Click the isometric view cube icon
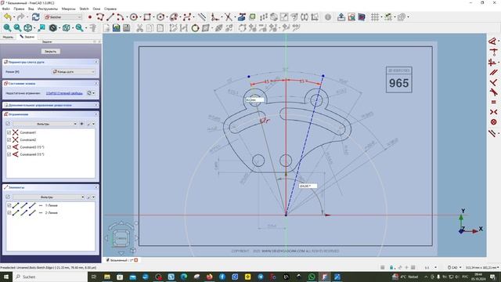The image size is (501, 282). point(28,28)
